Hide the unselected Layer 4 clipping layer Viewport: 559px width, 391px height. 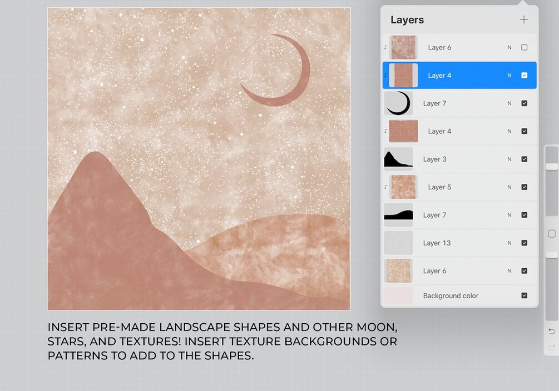(524, 131)
